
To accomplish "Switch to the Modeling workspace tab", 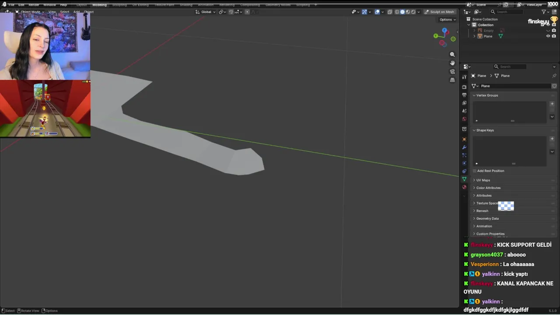I will (x=99, y=5).
